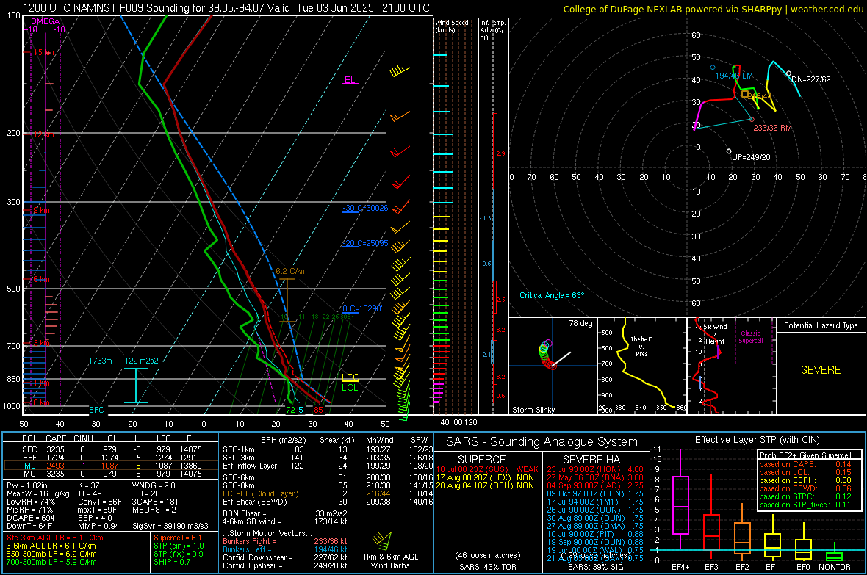Click the "DCAPE = 694" value
Viewport: 867px width, 575px height.
[x=30, y=518]
